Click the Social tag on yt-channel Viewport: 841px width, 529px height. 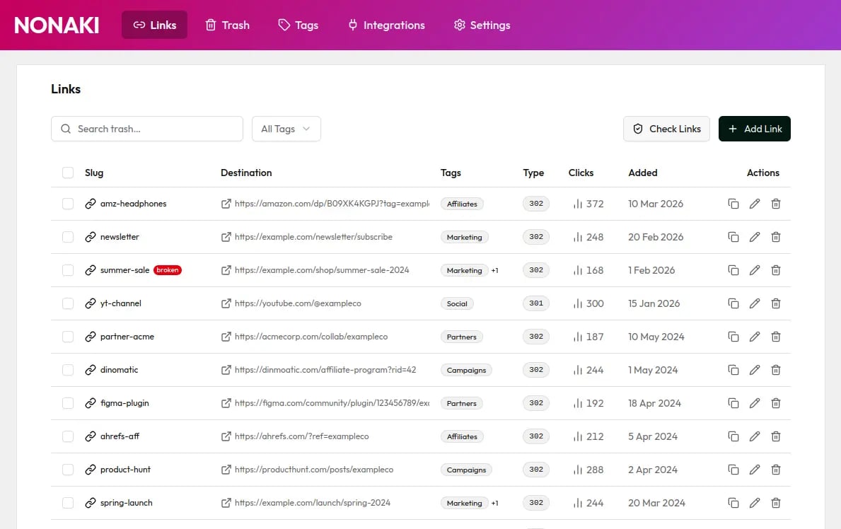(457, 303)
